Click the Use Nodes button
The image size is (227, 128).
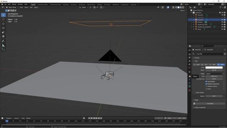pos(210,103)
